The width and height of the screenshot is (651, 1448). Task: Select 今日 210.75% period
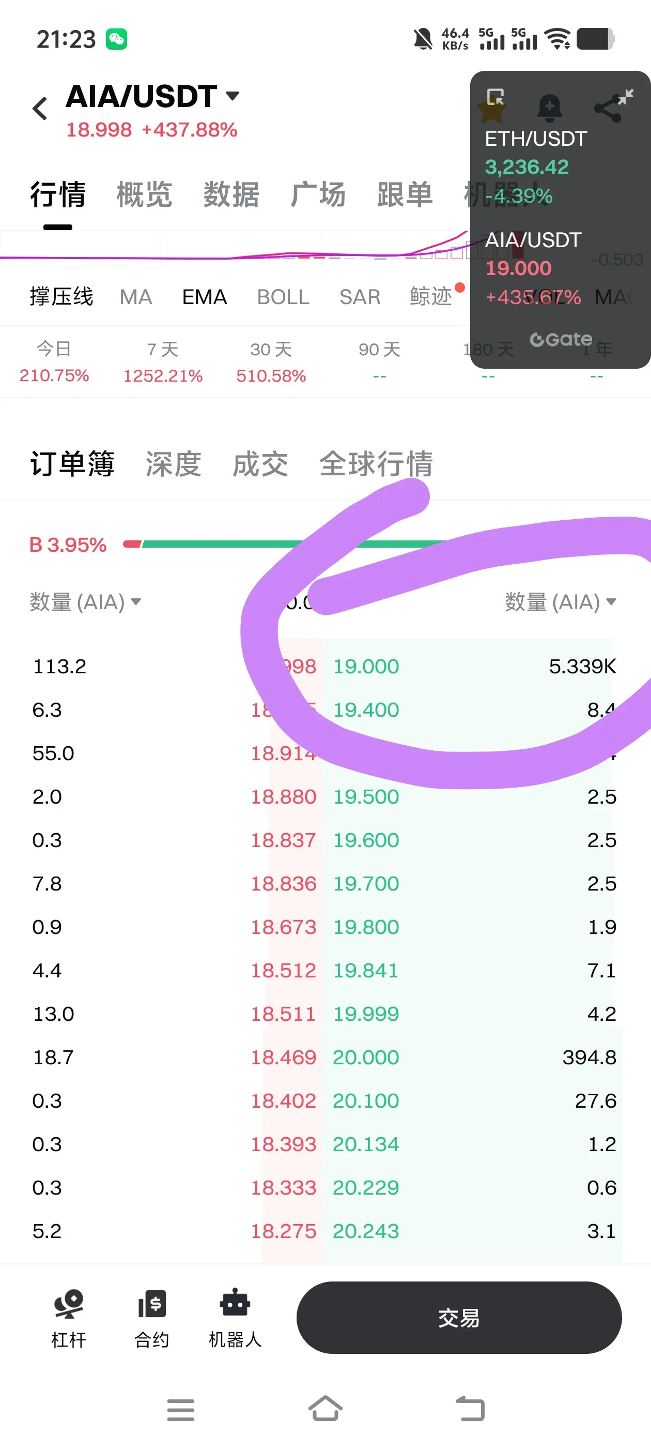pyautogui.click(x=54, y=362)
